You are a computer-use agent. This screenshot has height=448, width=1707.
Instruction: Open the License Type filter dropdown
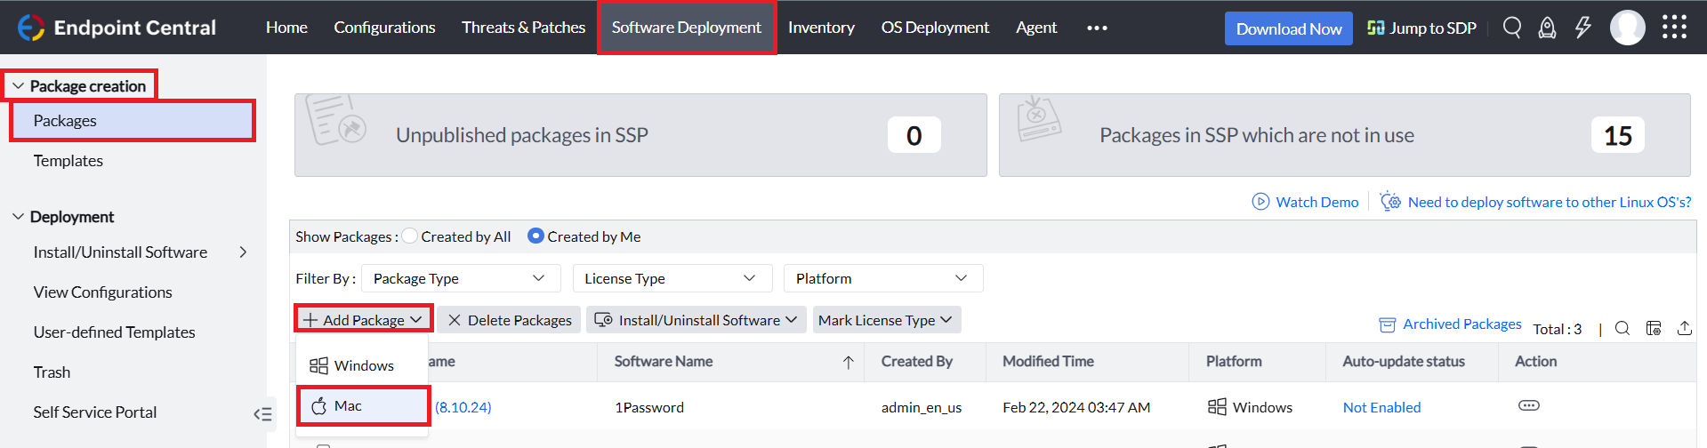[x=672, y=278]
